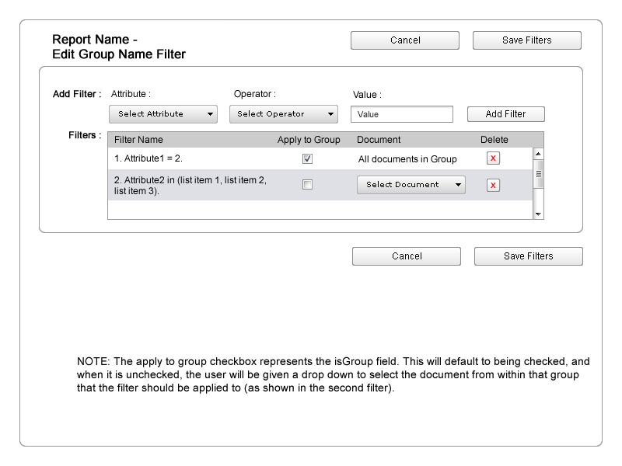622x466 pixels.
Task: Open the Select Attribute dropdown
Action: 163,114
